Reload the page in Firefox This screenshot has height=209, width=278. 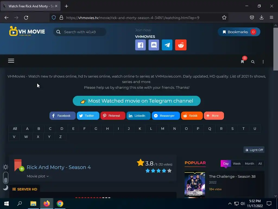26,18
